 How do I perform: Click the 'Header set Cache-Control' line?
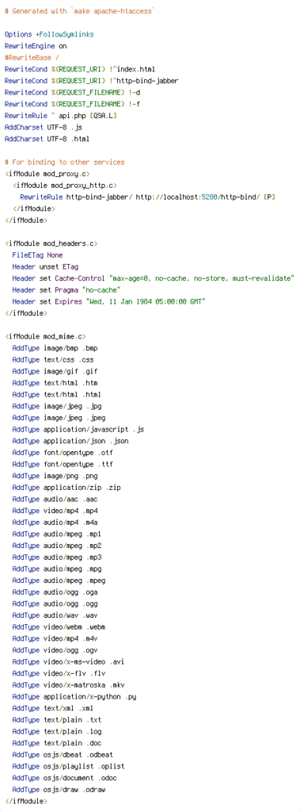coord(153,278)
